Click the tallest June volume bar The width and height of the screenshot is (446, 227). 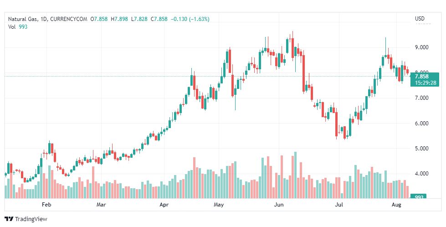click(x=295, y=175)
